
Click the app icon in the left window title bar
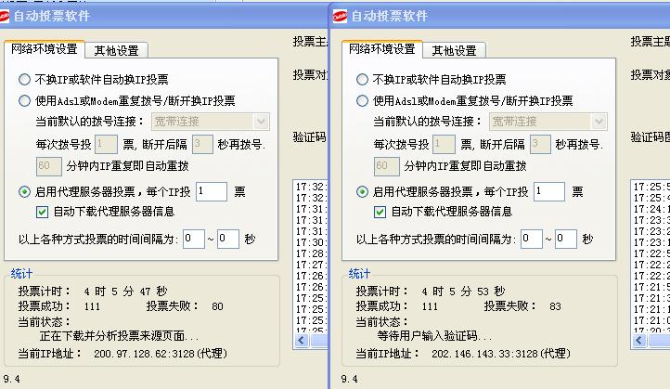click(x=10, y=16)
